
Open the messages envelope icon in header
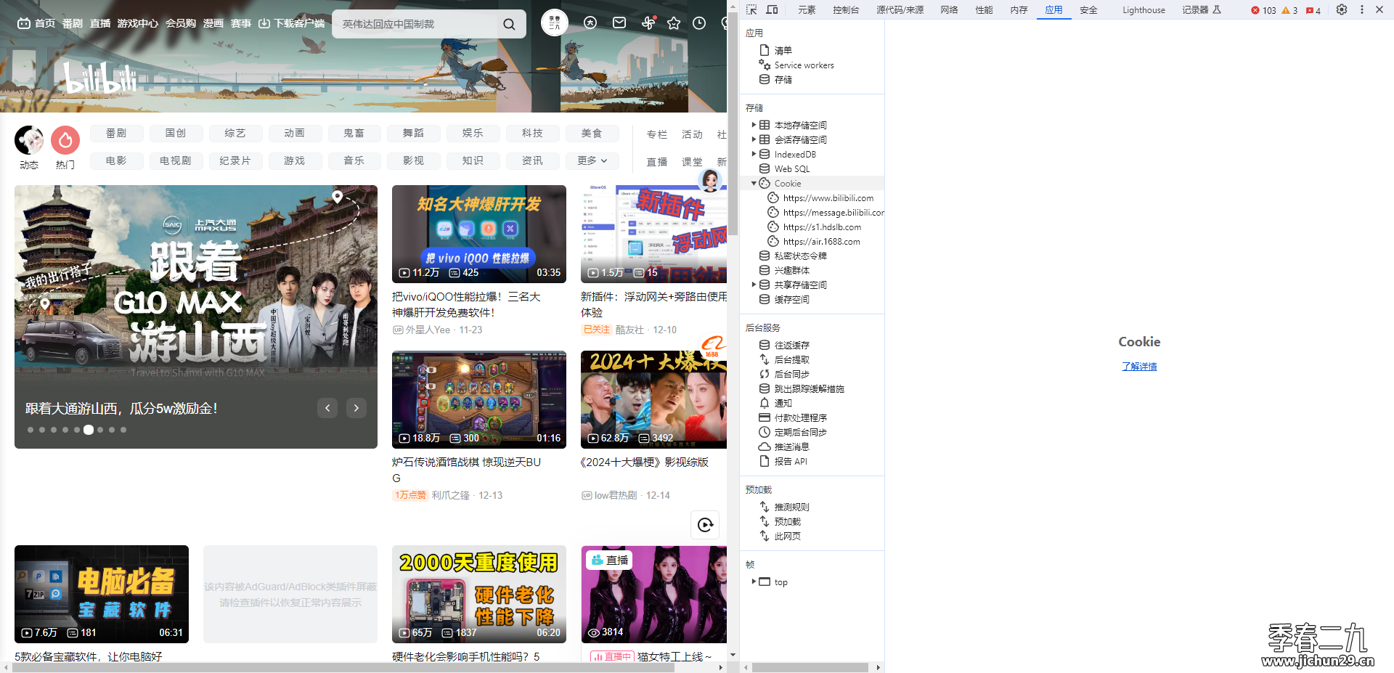coord(619,23)
